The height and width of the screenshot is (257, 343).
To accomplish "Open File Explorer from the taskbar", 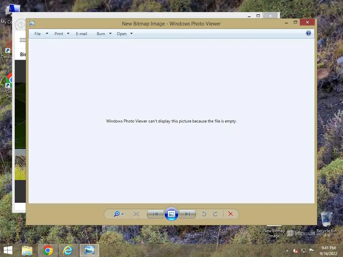I will click(27, 250).
